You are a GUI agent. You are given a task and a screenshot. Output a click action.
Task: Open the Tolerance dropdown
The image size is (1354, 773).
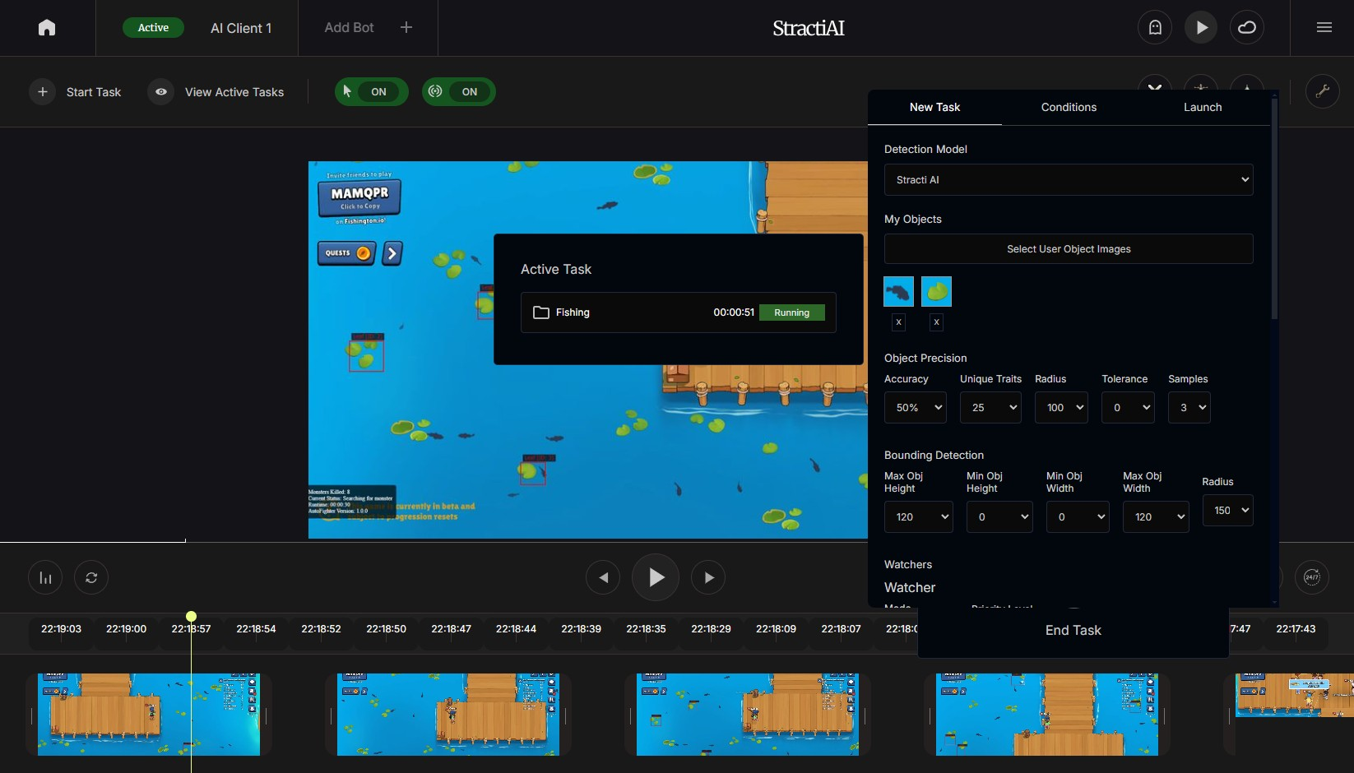(x=1128, y=407)
